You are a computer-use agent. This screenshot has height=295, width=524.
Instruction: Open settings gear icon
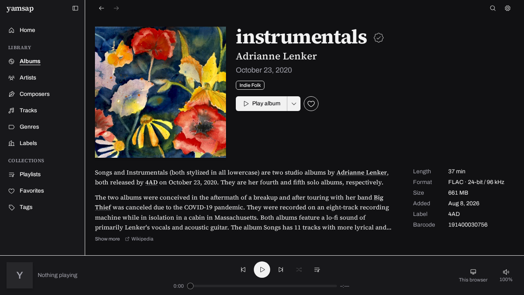[x=508, y=8]
